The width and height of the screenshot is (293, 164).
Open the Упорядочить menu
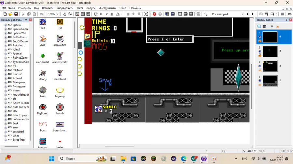click(x=65, y=8)
